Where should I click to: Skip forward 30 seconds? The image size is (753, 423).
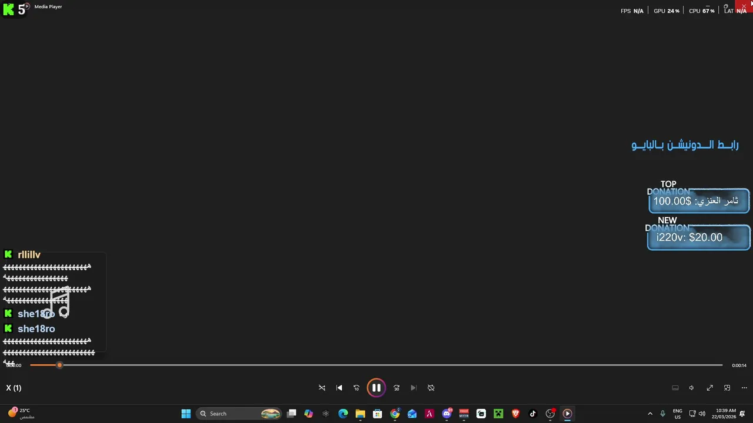397,388
